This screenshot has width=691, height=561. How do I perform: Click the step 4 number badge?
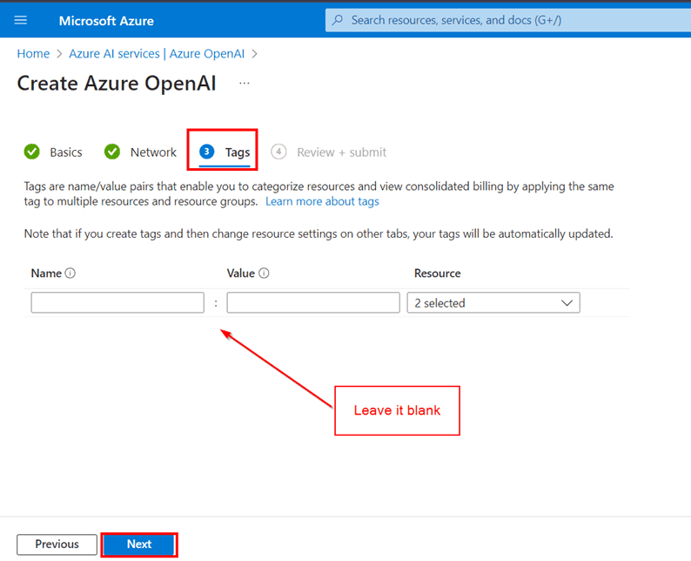pyautogui.click(x=278, y=152)
